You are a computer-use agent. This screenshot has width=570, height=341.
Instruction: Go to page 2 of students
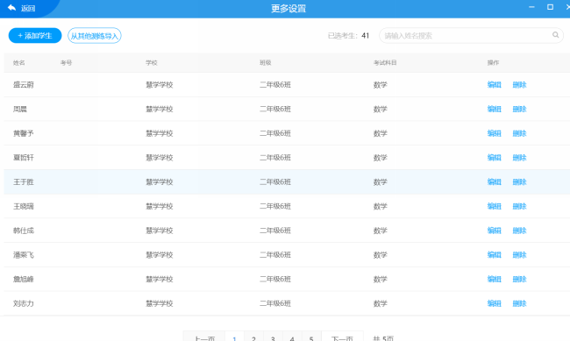pos(253,337)
